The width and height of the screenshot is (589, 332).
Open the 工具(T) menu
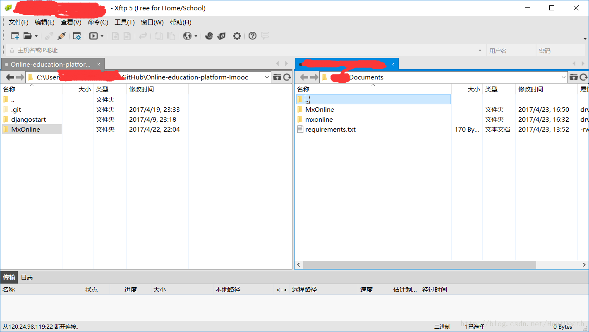125,22
